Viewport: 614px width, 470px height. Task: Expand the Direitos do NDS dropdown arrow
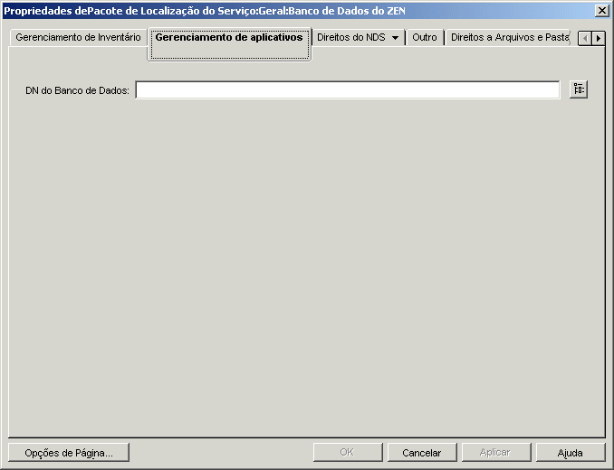pos(395,38)
